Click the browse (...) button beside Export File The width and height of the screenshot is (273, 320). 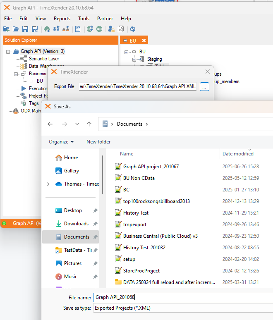(204, 87)
